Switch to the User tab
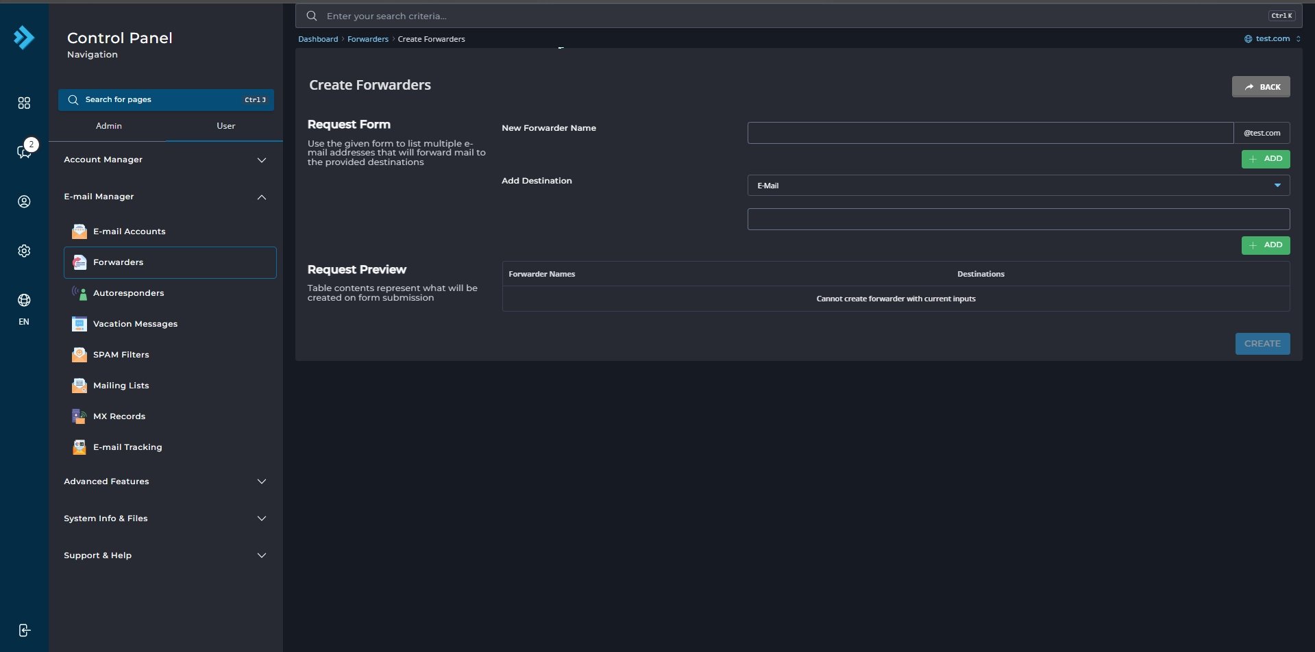This screenshot has width=1315, height=652. pyautogui.click(x=226, y=126)
